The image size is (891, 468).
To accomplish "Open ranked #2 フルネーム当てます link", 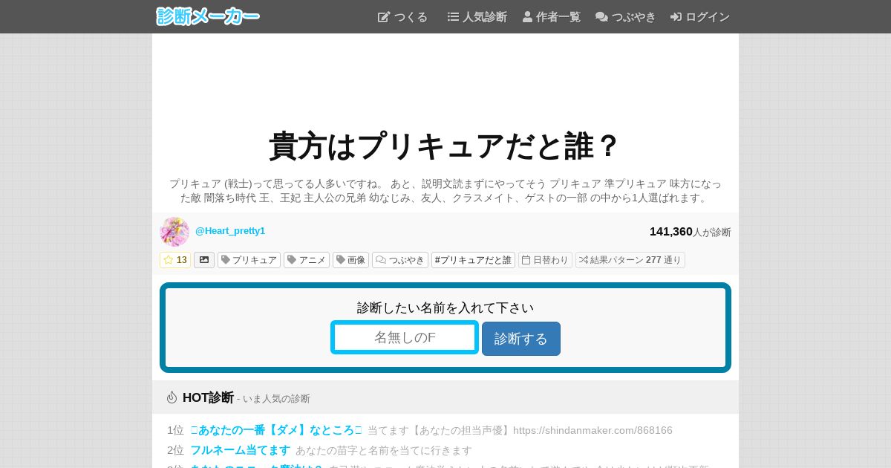I will coord(240,450).
